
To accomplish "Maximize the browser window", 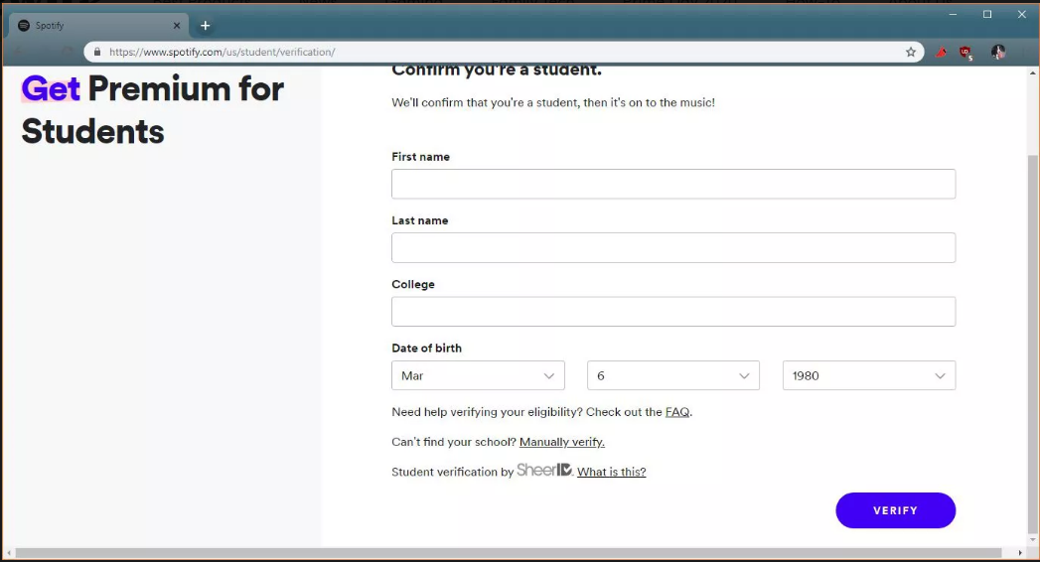I will [x=987, y=14].
